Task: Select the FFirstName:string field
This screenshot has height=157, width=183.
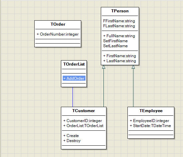Action: 119,21
